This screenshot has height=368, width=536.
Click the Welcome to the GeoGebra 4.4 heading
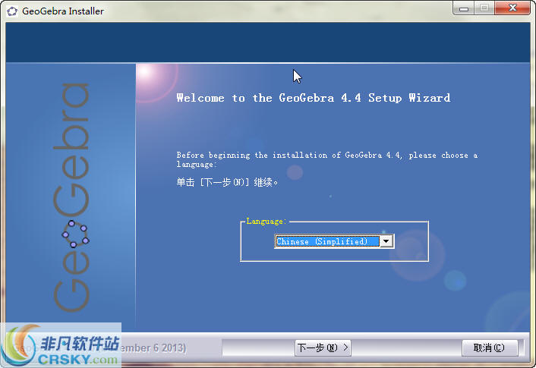pyautogui.click(x=313, y=98)
